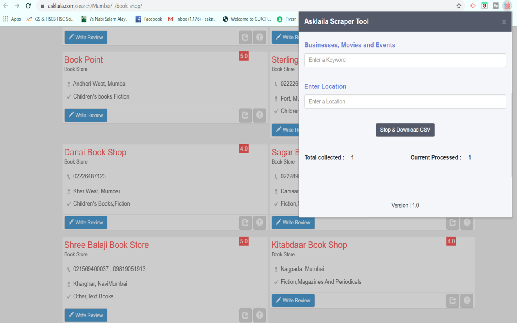This screenshot has width=517, height=323.
Task: Open Shree Balaji Book Store listing
Action: tap(107, 245)
